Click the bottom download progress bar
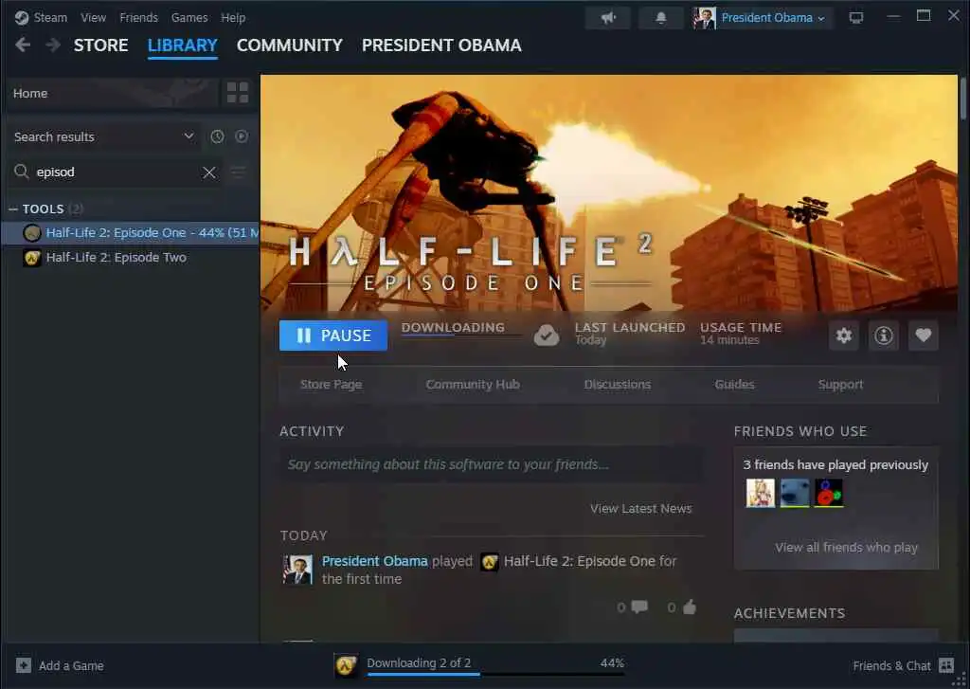This screenshot has width=970, height=689. (495, 674)
